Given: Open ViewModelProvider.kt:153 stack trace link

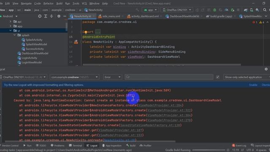Looking at the screenshot, I should click(x=120, y=135).
